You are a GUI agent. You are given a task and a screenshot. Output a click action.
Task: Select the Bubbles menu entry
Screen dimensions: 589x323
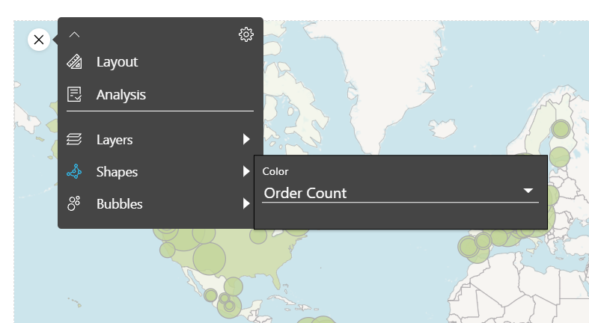160,204
